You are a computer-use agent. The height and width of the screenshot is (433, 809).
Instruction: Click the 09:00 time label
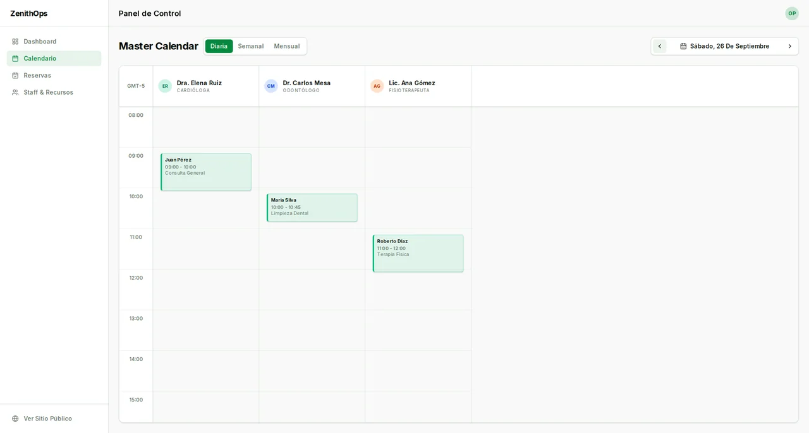[x=136, y=156]
